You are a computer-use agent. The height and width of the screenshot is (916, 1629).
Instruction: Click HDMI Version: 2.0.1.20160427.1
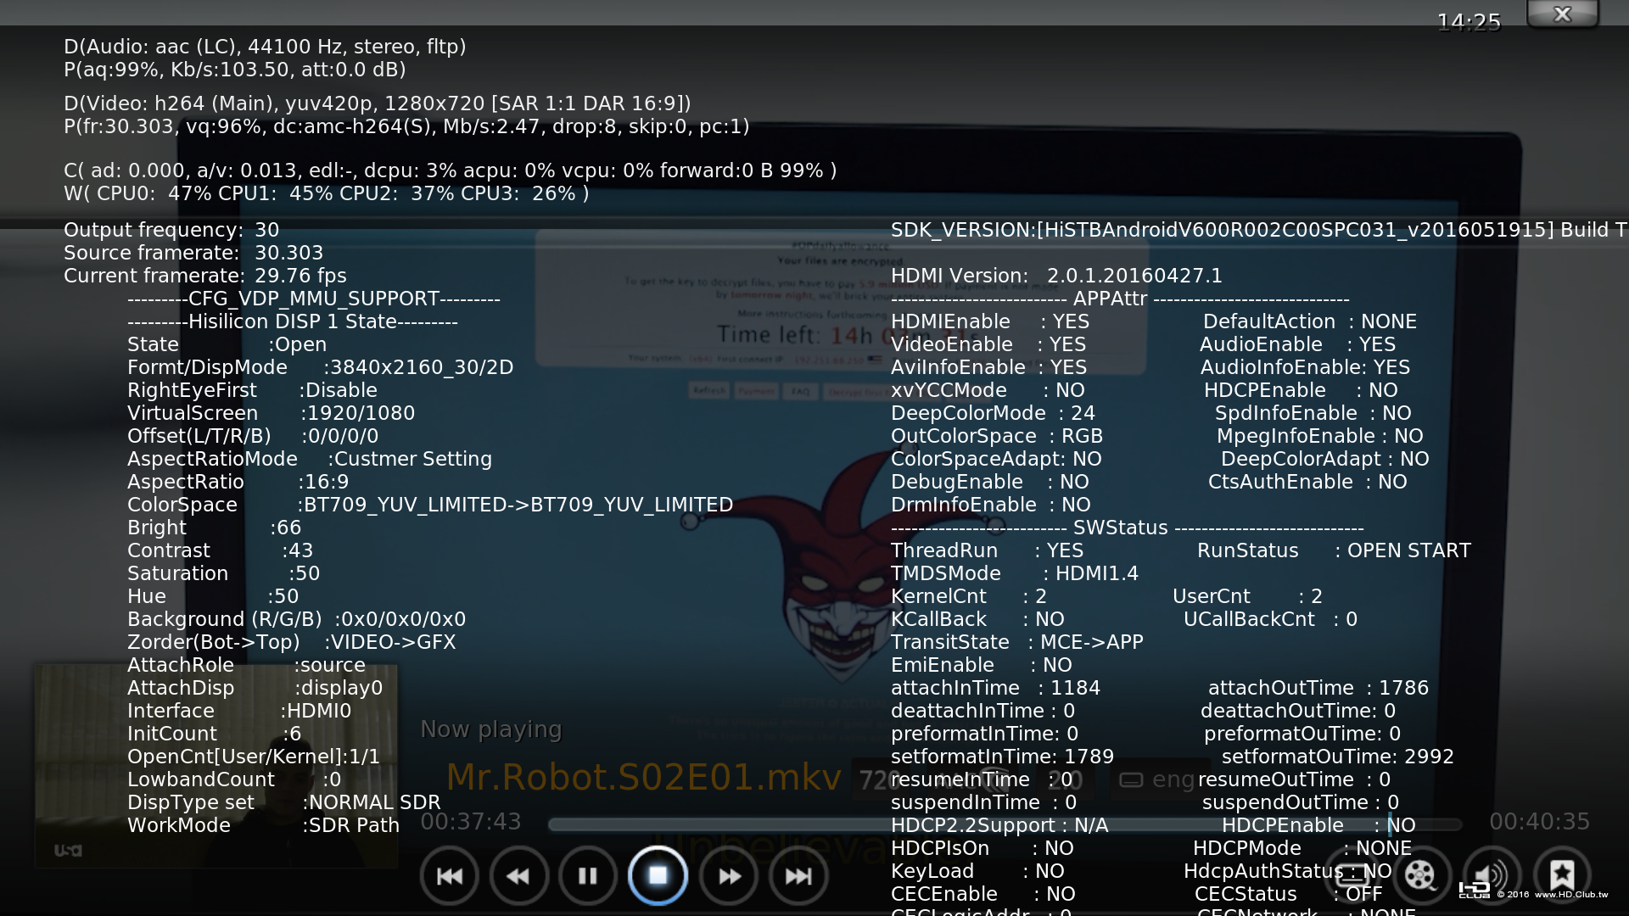(x=1056, y=276)
